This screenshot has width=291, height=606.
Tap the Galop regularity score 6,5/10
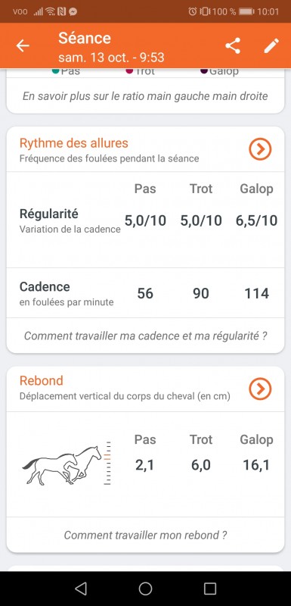coord(256,220)
